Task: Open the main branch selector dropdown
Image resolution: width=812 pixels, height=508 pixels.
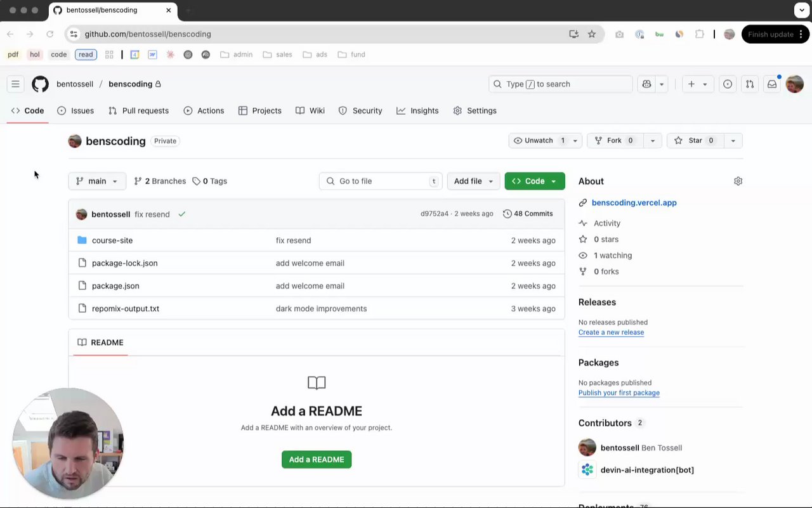Action: (x=97, y=181)
